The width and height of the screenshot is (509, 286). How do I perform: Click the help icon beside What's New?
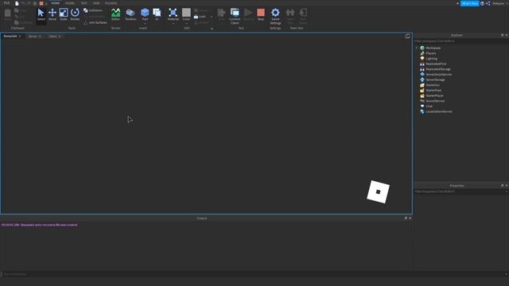(x=482, y=3)
